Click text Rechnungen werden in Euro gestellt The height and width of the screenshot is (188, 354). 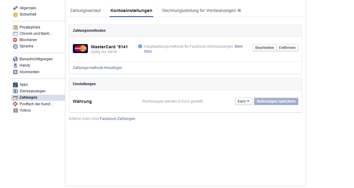173,101
